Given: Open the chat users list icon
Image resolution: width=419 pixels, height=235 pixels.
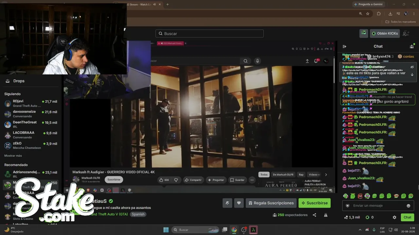Looking at the screenshot, I should click(412, 46).
